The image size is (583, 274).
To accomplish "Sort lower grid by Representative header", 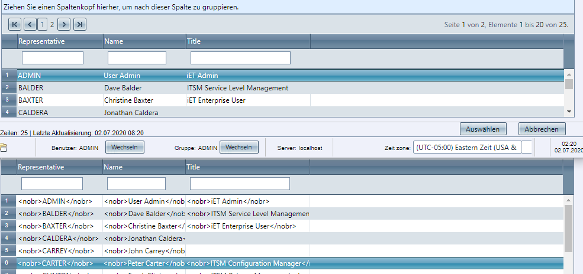I will pyautogui.click(x=60, y=167).
